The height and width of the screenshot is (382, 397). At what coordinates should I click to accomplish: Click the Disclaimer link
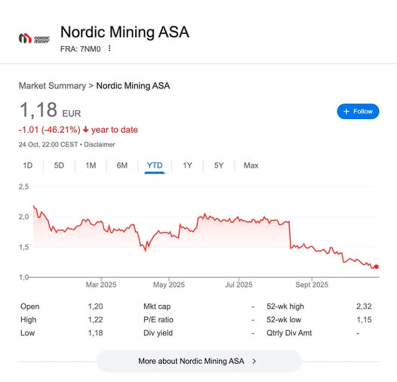100,144
